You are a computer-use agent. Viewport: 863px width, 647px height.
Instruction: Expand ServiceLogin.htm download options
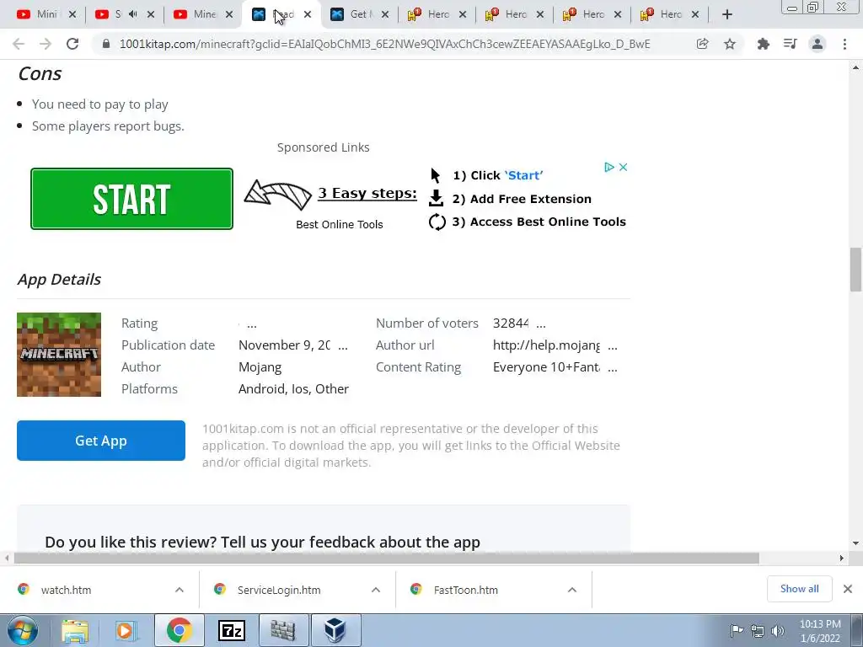click(376, 590)
